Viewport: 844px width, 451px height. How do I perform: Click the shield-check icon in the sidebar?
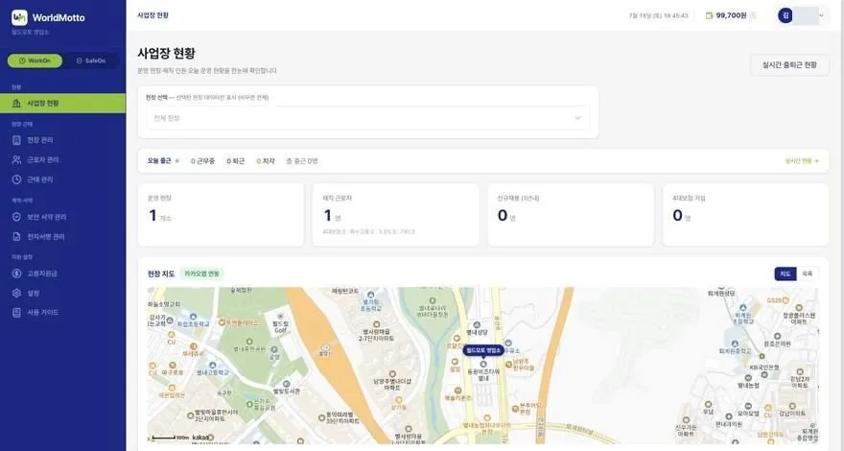(x=16, y=217)
